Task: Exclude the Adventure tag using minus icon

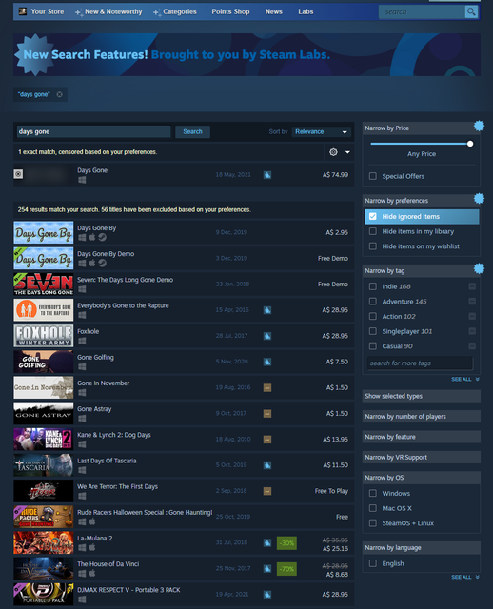Action: click(x=472, y=302)
